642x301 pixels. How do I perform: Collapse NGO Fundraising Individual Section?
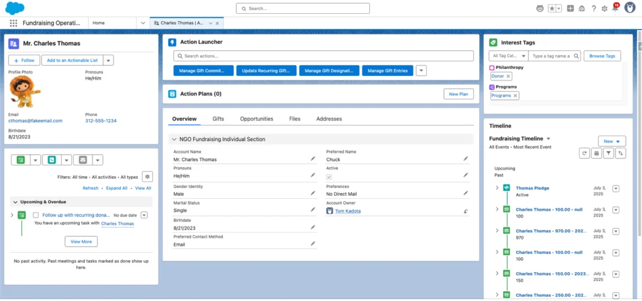pos(174,139)
